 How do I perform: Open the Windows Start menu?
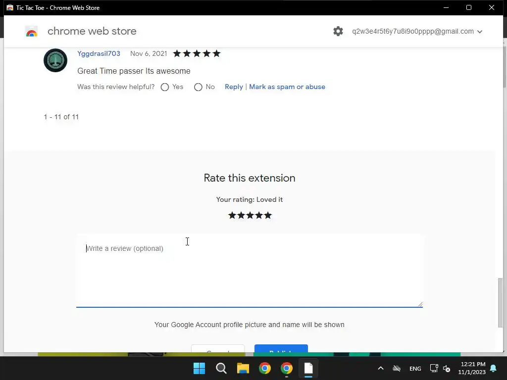click(x=199, y=368)
